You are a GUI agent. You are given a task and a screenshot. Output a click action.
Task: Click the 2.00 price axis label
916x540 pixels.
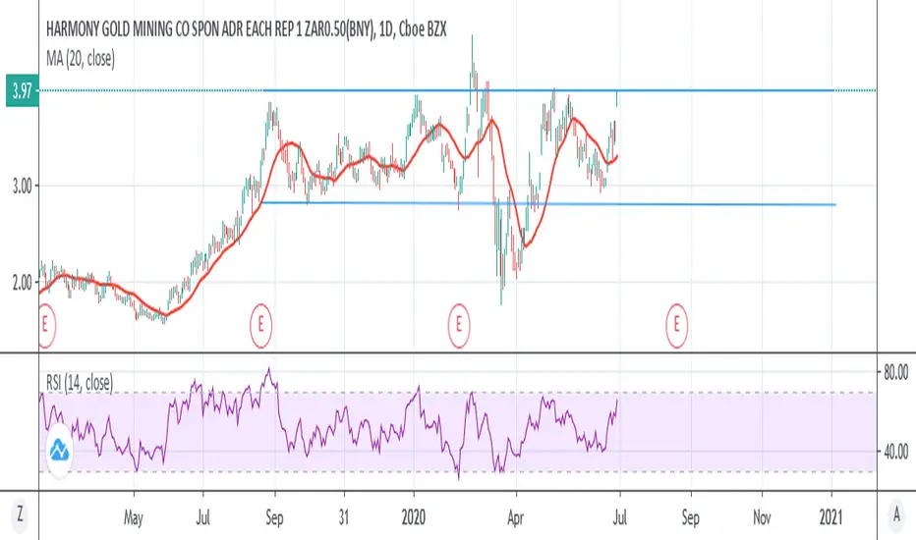23,283
